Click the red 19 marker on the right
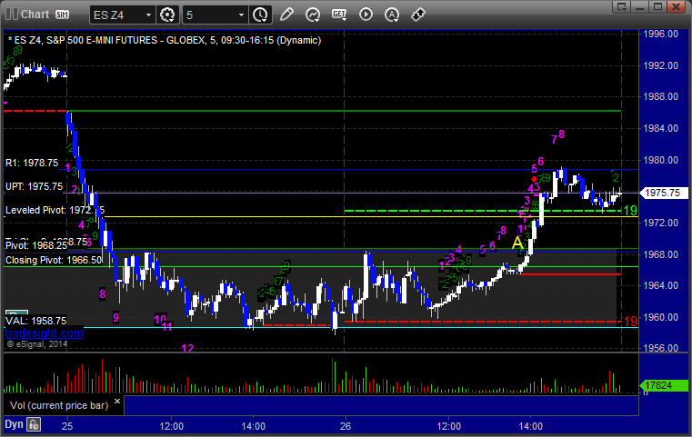The image size is (692, 437). click(x=631, y=322)
